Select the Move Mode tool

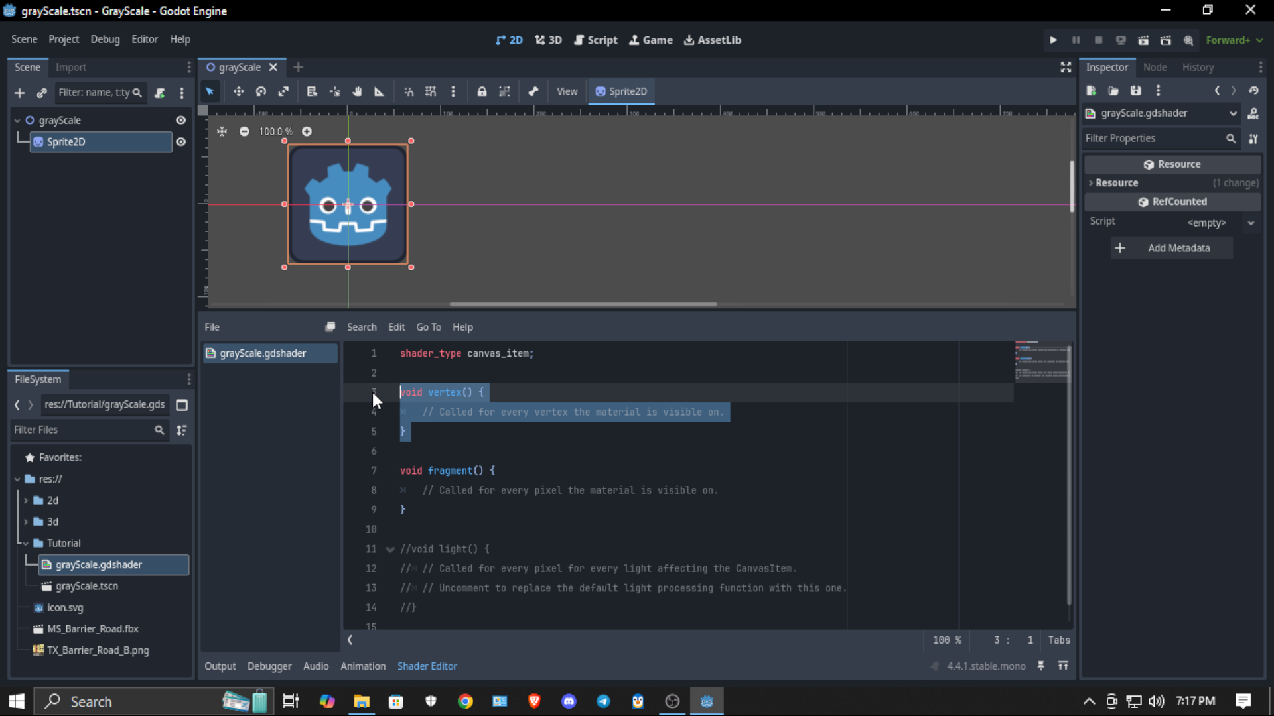pos(238,91)
